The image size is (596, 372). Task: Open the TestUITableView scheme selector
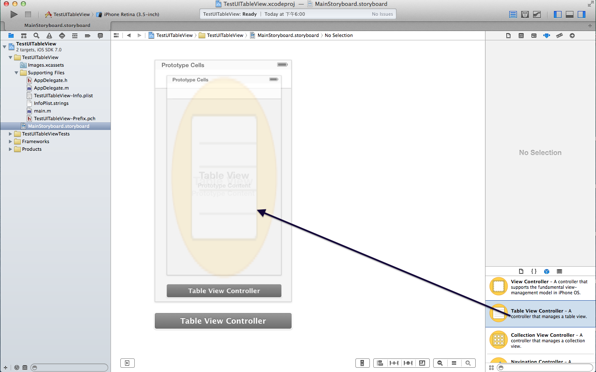pos(68,14)
